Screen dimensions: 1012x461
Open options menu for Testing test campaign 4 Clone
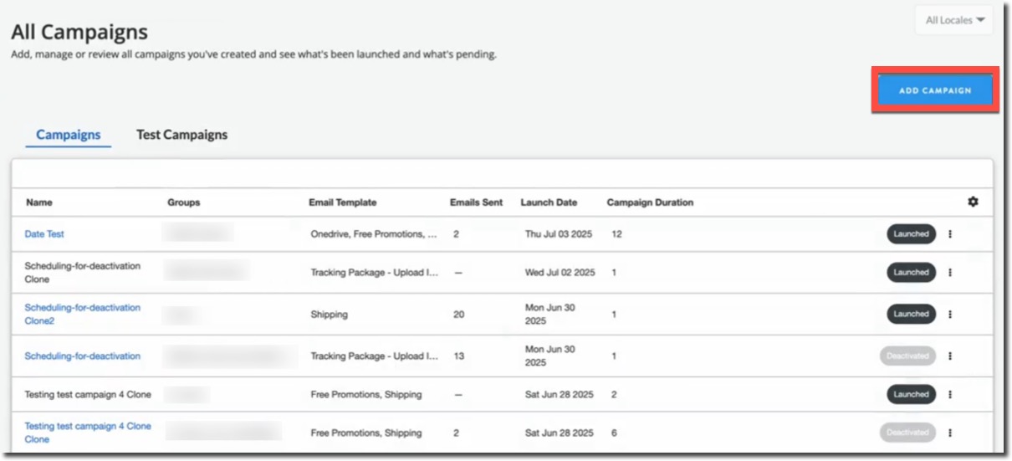pos(950,395)
